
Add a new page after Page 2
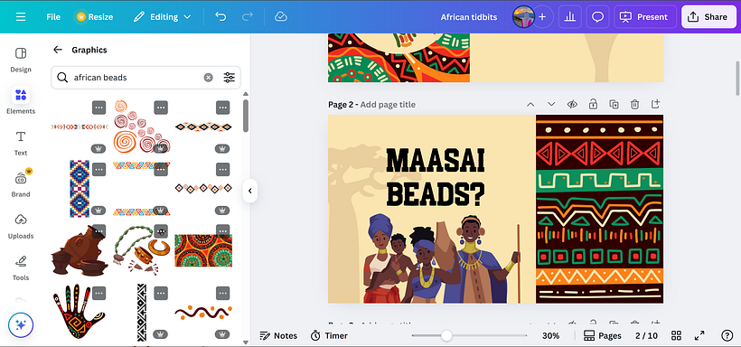655,105
